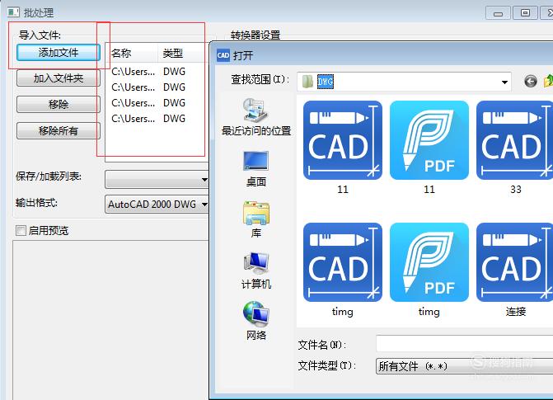Screen dimensions: 553x400
Task: Open the 保存/加载列表 dropdown
Action: pyautogui.click(x=157, y=180)
